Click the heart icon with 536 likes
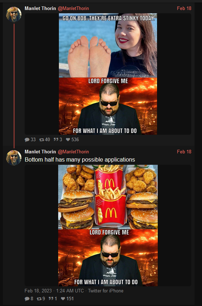The height and width of the screenshot is (306, 202). pos(68,139)
